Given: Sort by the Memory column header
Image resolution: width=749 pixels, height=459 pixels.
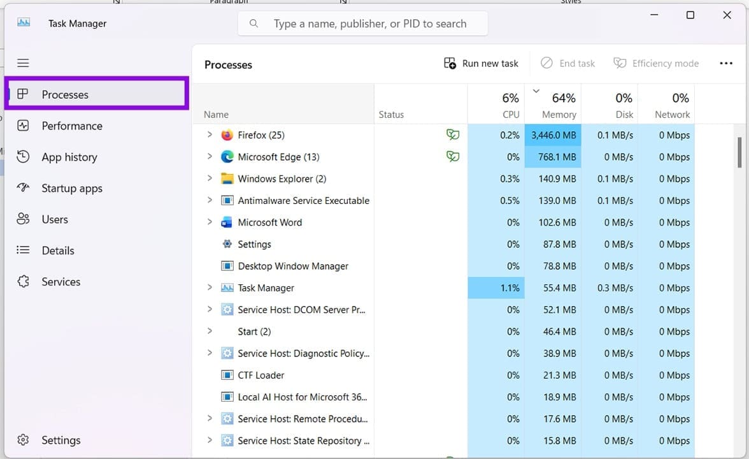Looking at the screenshot, I should pos(553,104).
